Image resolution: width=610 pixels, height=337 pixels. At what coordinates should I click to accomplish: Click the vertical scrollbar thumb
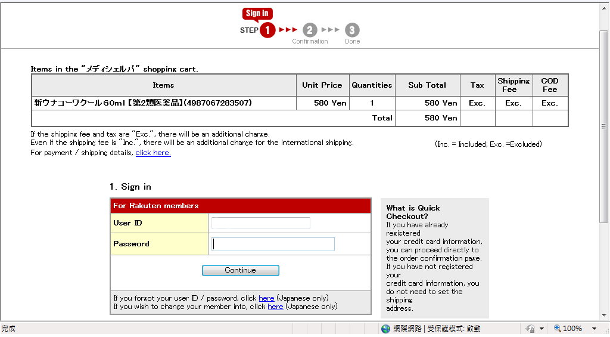[604, 126]
